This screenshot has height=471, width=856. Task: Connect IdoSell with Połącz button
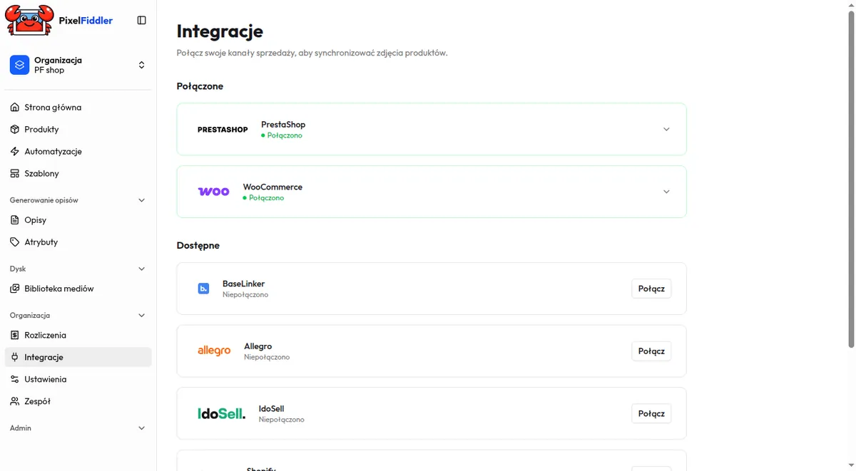coord(651,413)
